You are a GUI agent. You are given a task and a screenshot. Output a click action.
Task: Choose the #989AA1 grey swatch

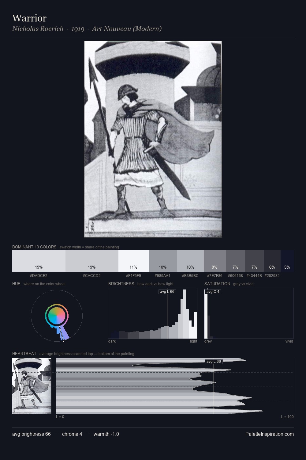pyautogui.click(x=163, y=261)
